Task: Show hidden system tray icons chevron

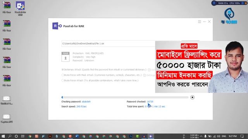Action: (x=201, y=136)
